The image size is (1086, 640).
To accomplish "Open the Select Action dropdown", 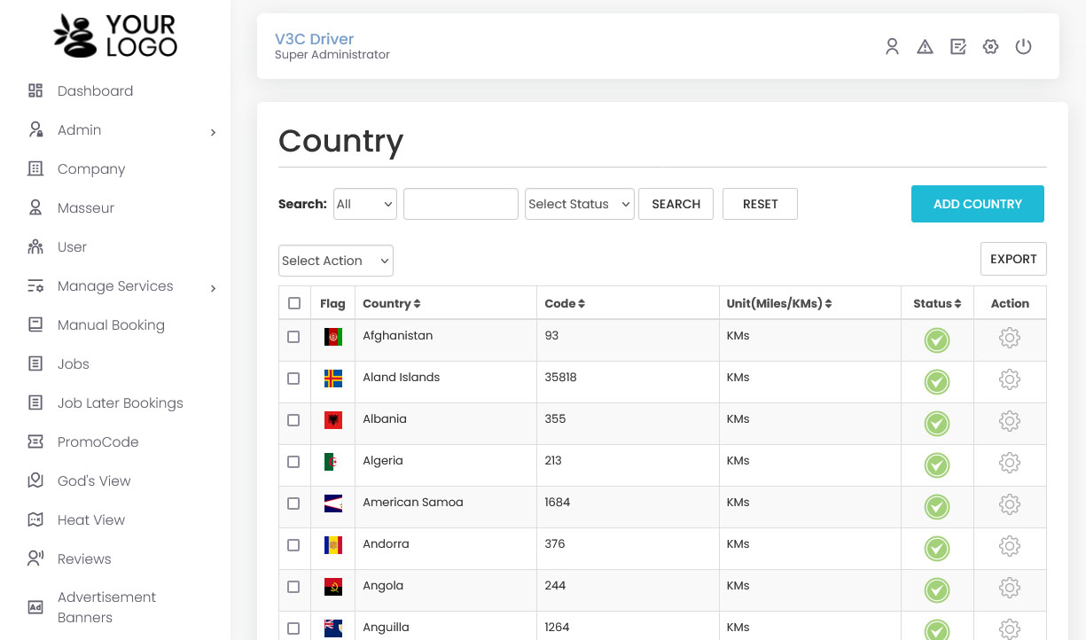I will coord(336,261).
